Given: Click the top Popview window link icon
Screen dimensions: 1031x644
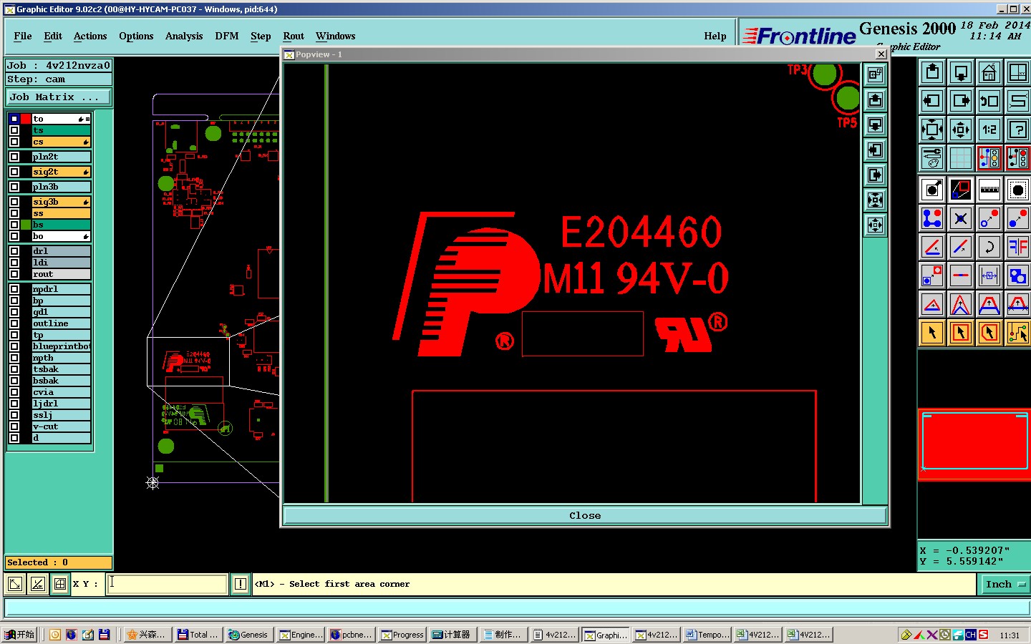Looking at the screenshot, I should pos(875,74).
